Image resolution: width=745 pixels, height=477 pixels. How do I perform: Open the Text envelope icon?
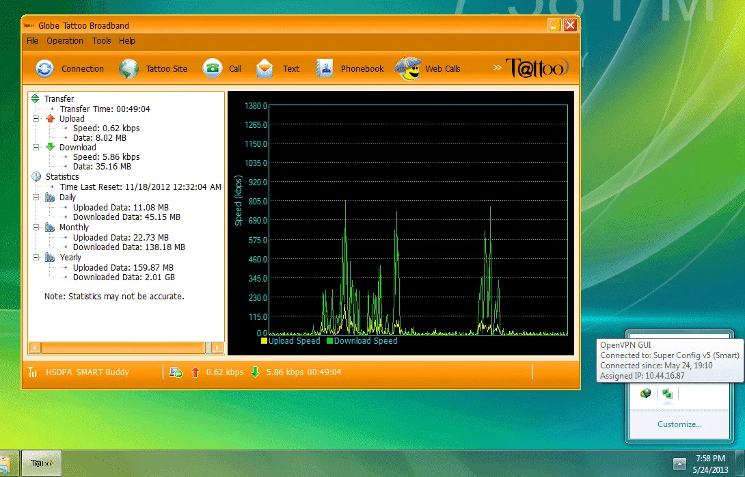265,68
